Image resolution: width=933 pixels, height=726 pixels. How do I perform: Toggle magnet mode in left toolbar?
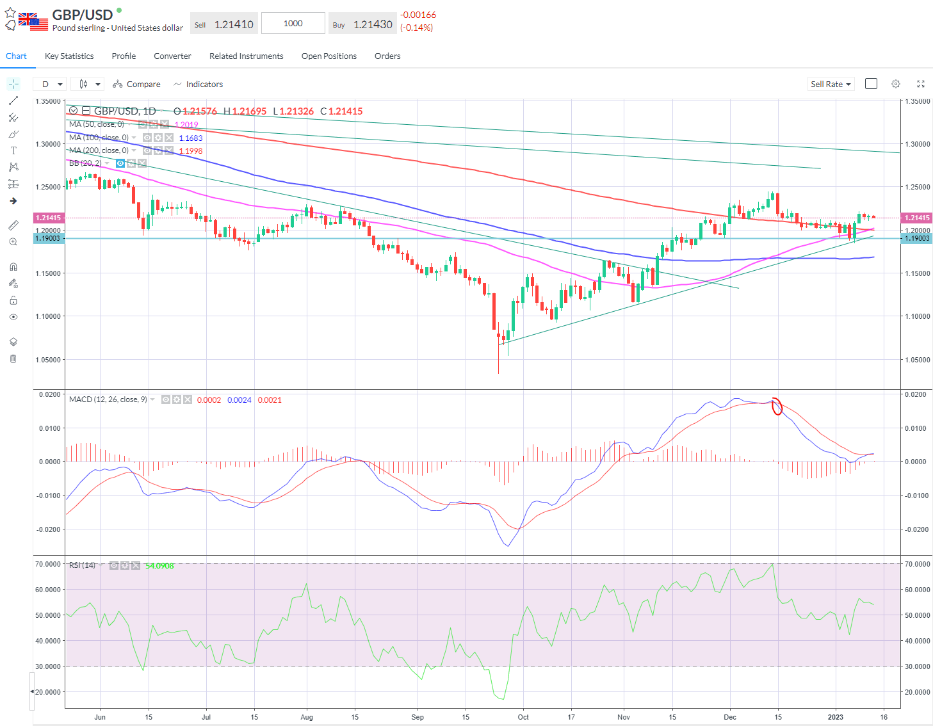(x=13, y=267)
